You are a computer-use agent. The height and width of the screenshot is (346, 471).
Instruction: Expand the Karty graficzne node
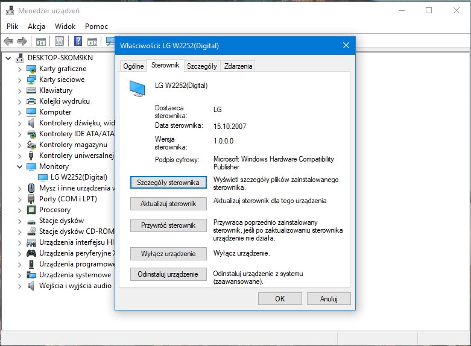pyautogui.click(x=19, y=69)
